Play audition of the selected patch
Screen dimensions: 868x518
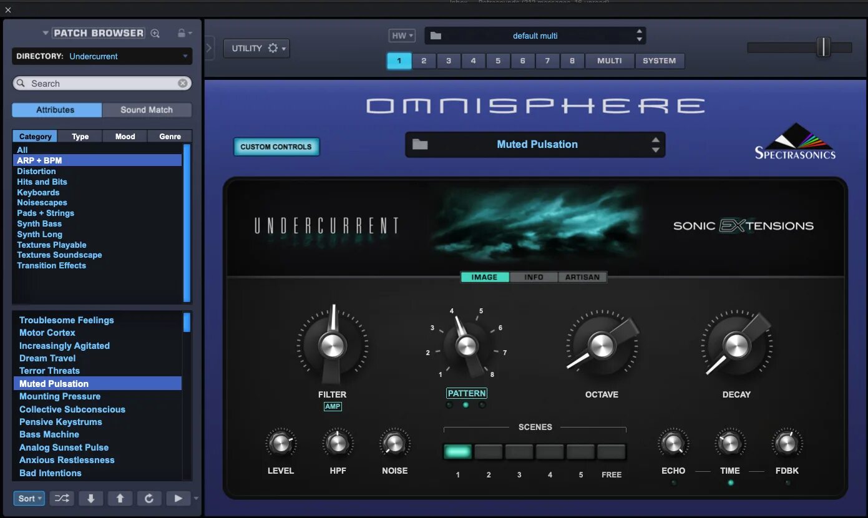[178, 498]
